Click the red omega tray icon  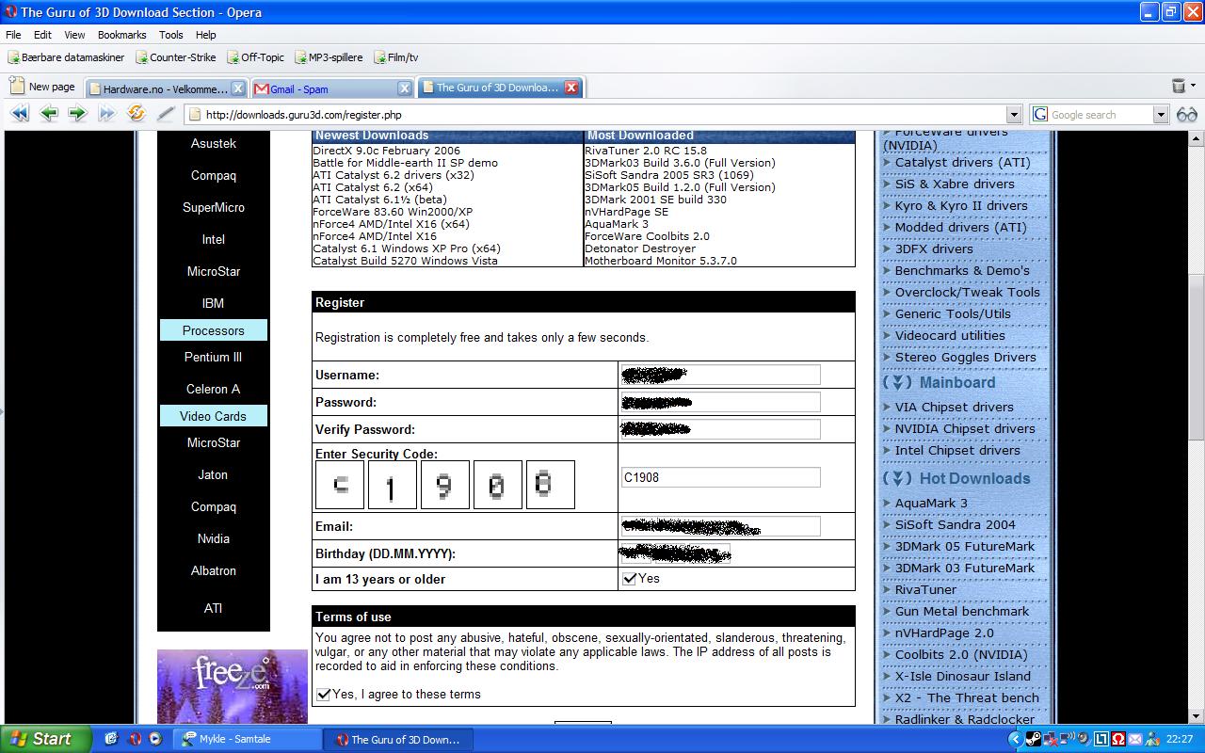(x=1118, y=739)
